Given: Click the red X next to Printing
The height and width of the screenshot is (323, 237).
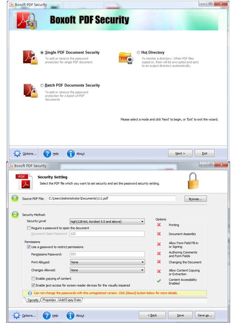Looking at the screenshot, I should click(x=159, y=225).
